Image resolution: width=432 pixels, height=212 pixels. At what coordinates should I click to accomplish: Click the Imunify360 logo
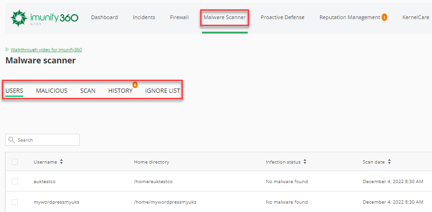pos(44,18)
